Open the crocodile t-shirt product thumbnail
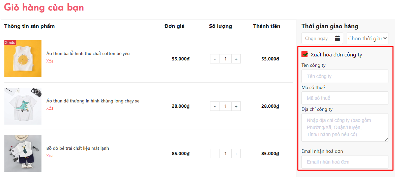 point(23,106)
